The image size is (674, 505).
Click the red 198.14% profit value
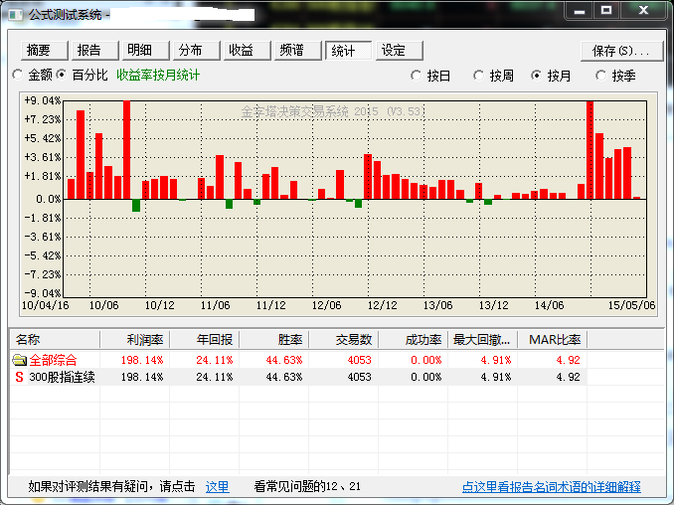tap(142, 360)
